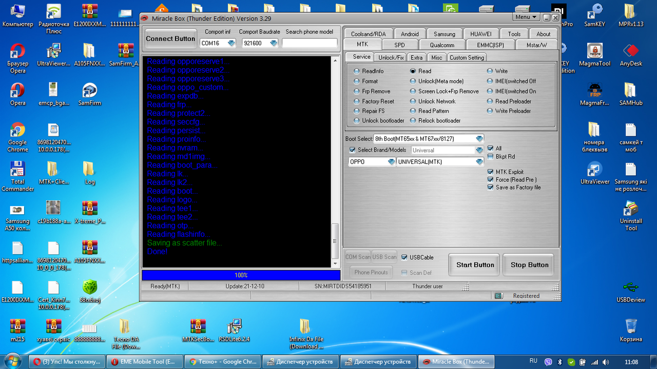Select the Write radio option
This screenshot has height=369, width=657.
(x=490, y=71)
